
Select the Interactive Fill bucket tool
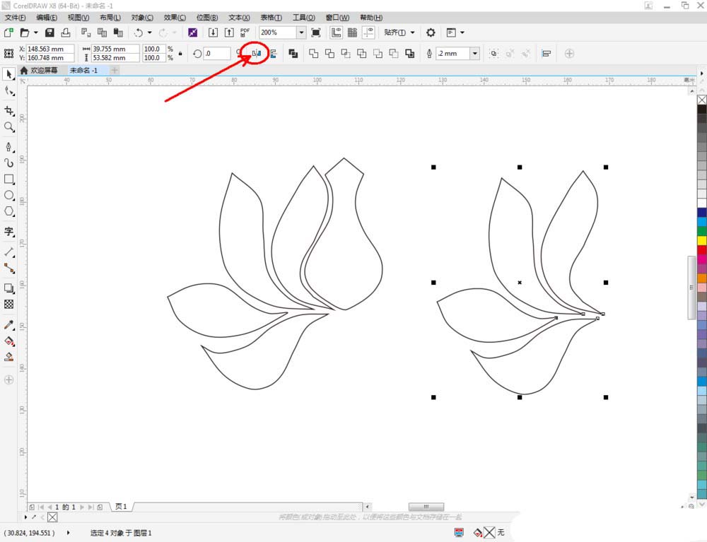9,341
